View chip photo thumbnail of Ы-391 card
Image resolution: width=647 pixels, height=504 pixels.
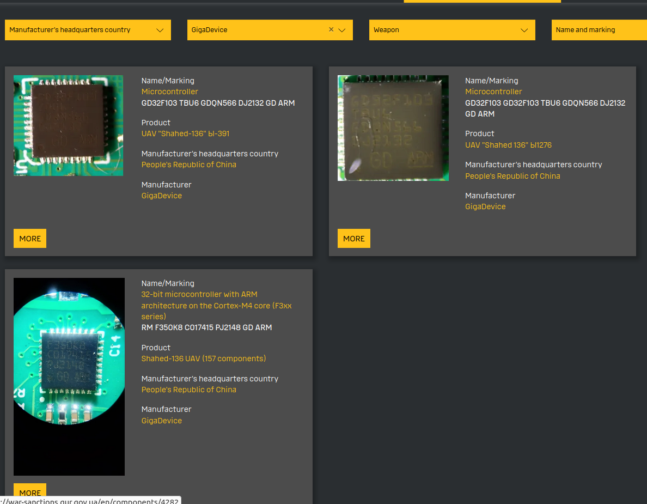68,125
